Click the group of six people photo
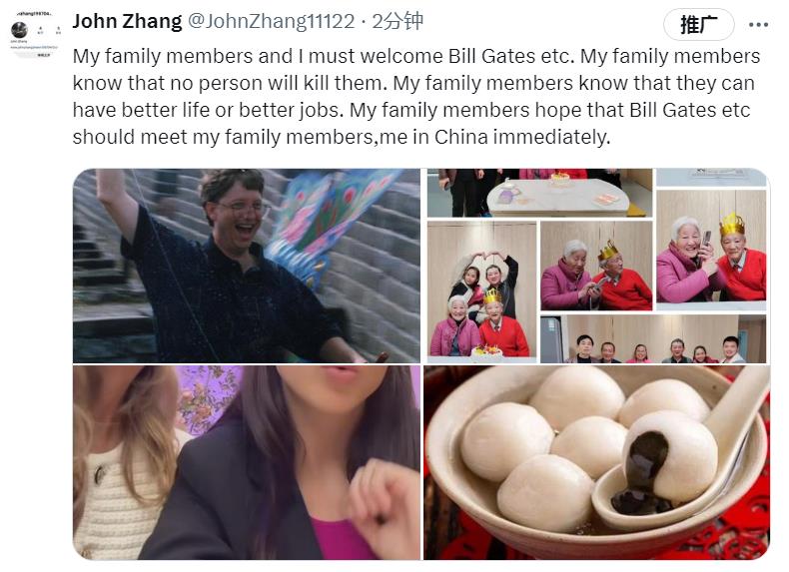 [x=653, y=338]
